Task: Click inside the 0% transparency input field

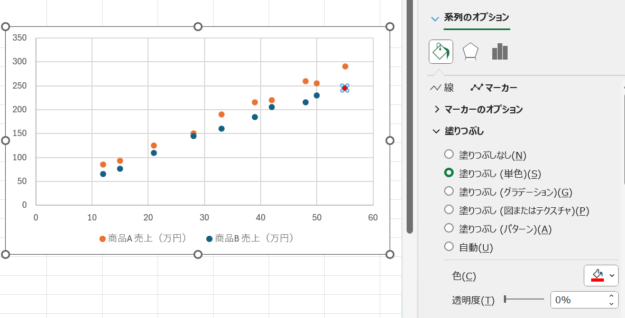Action: (580, 300)
